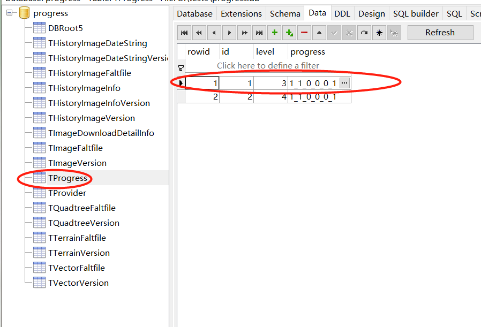Open the DDL tab
The image size is (481, 327).
[x=342, y=14]
